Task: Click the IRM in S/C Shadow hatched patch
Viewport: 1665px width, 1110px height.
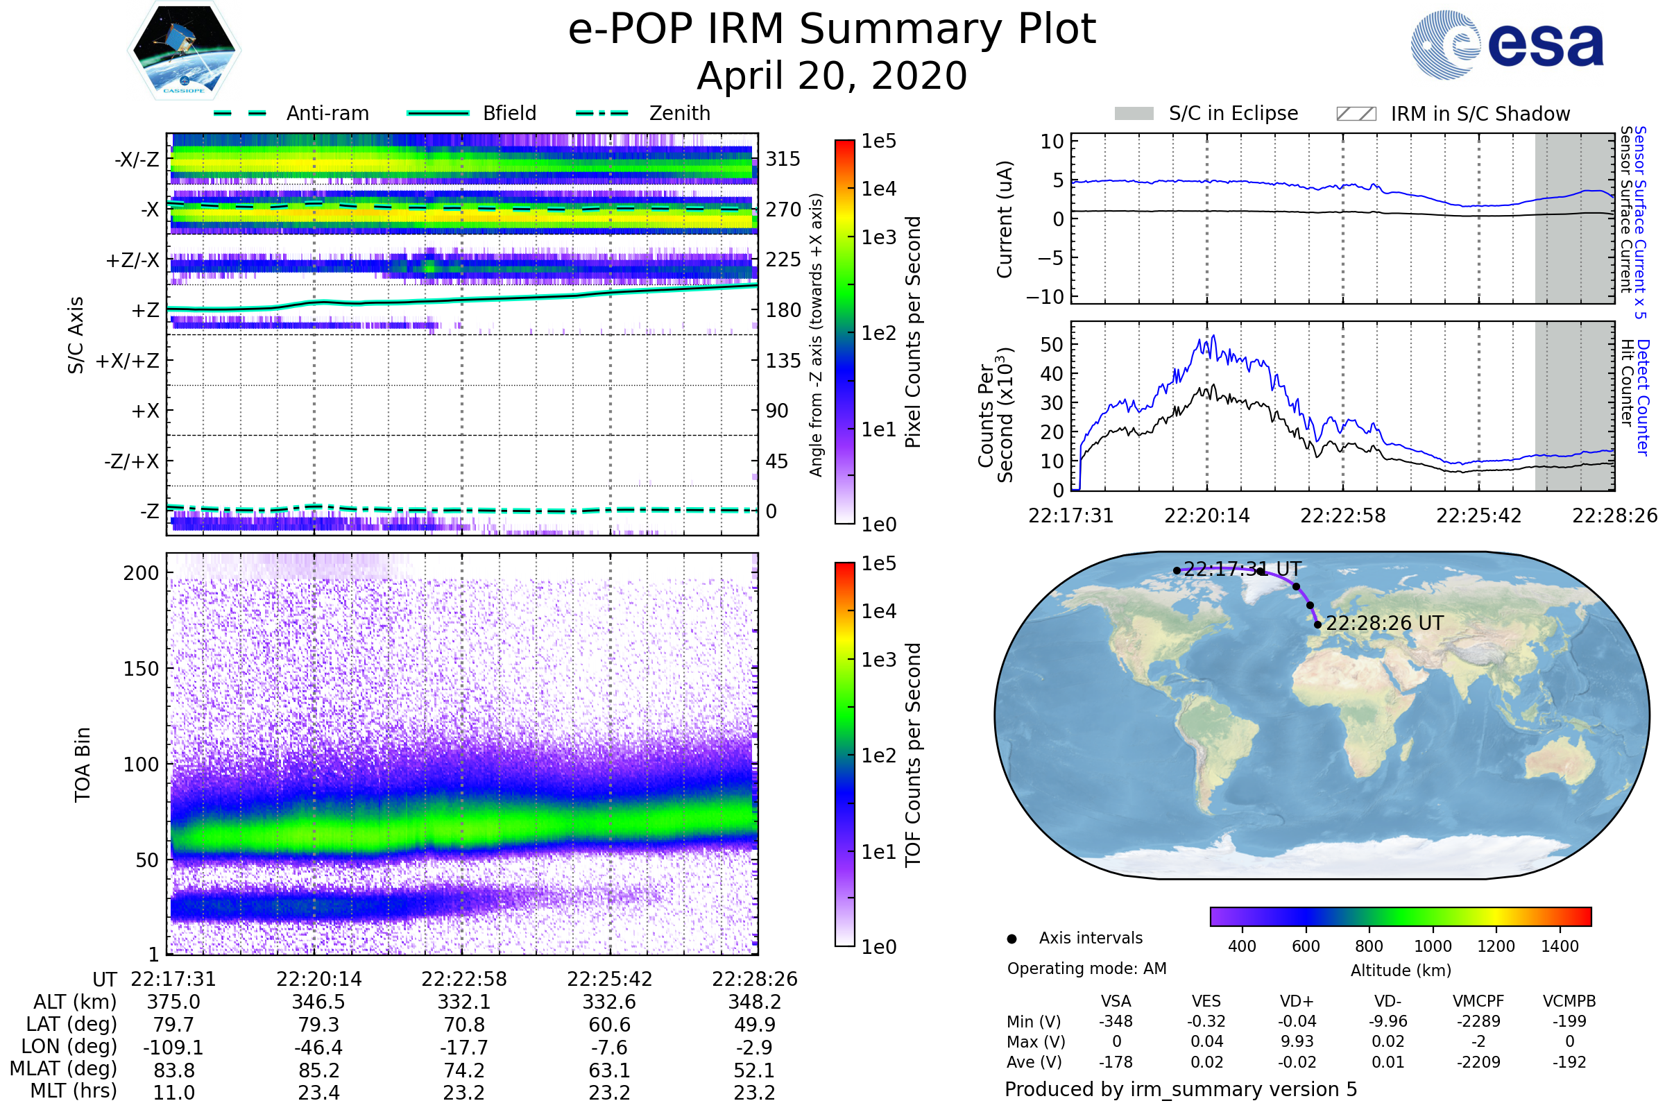Action: click(1356, 114)
